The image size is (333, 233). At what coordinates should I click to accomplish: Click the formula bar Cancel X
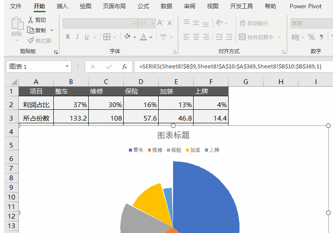[x=93, y=67]
